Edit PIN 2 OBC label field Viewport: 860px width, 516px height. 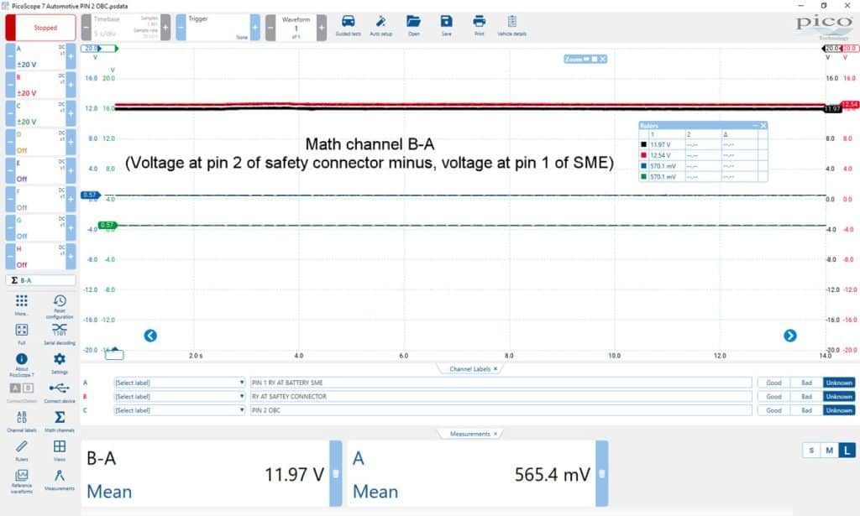501,409
